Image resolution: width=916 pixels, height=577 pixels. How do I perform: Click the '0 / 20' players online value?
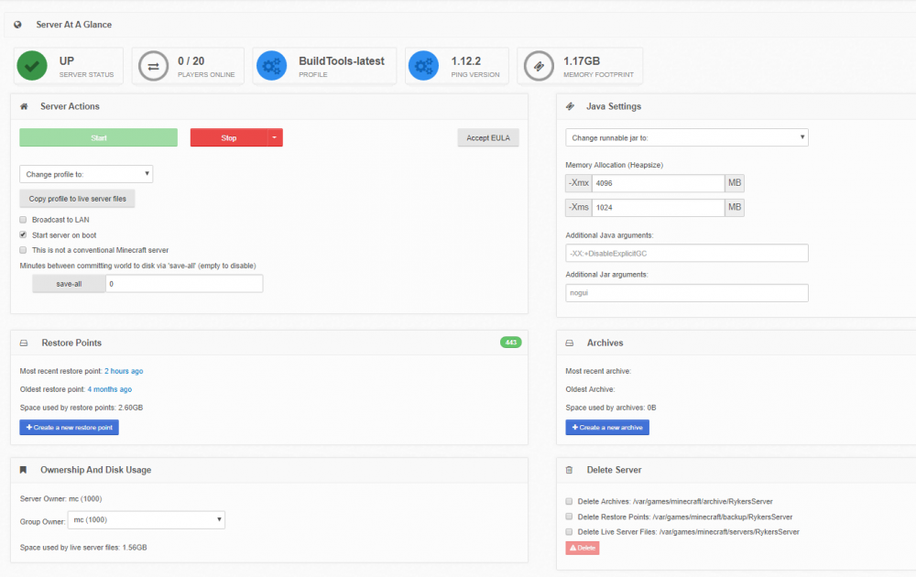[191, 60]
